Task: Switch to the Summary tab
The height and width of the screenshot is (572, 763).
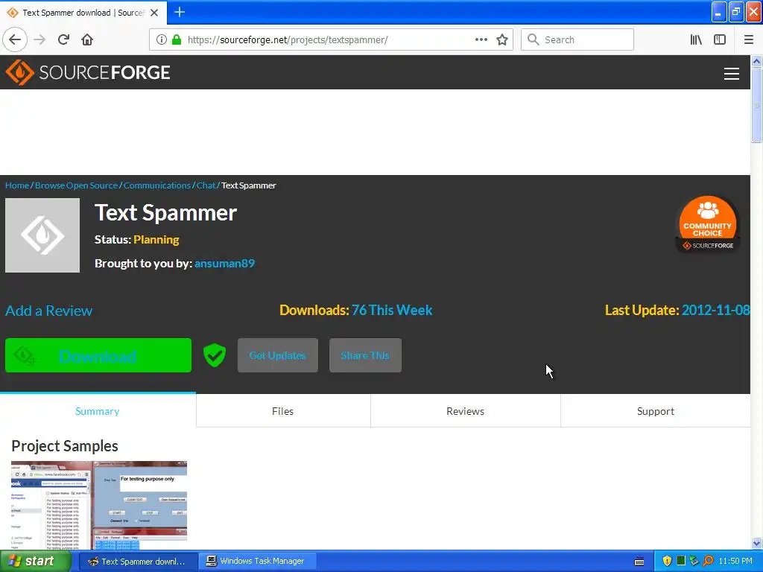Action: tap(98, 411)
